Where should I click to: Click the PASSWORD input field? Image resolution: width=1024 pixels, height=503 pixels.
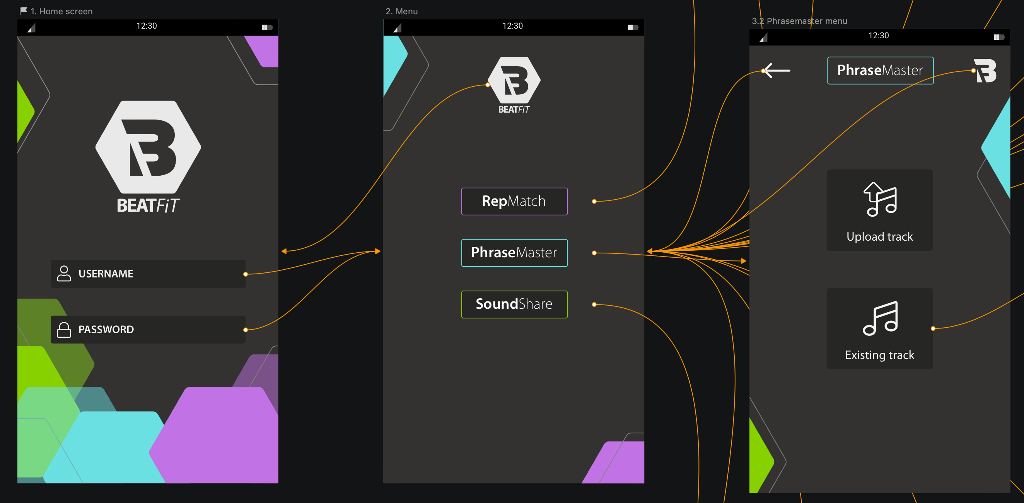pos(148,330)
